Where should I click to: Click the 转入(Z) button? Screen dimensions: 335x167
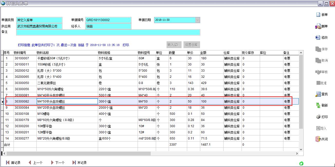click(x=174, y=45)
